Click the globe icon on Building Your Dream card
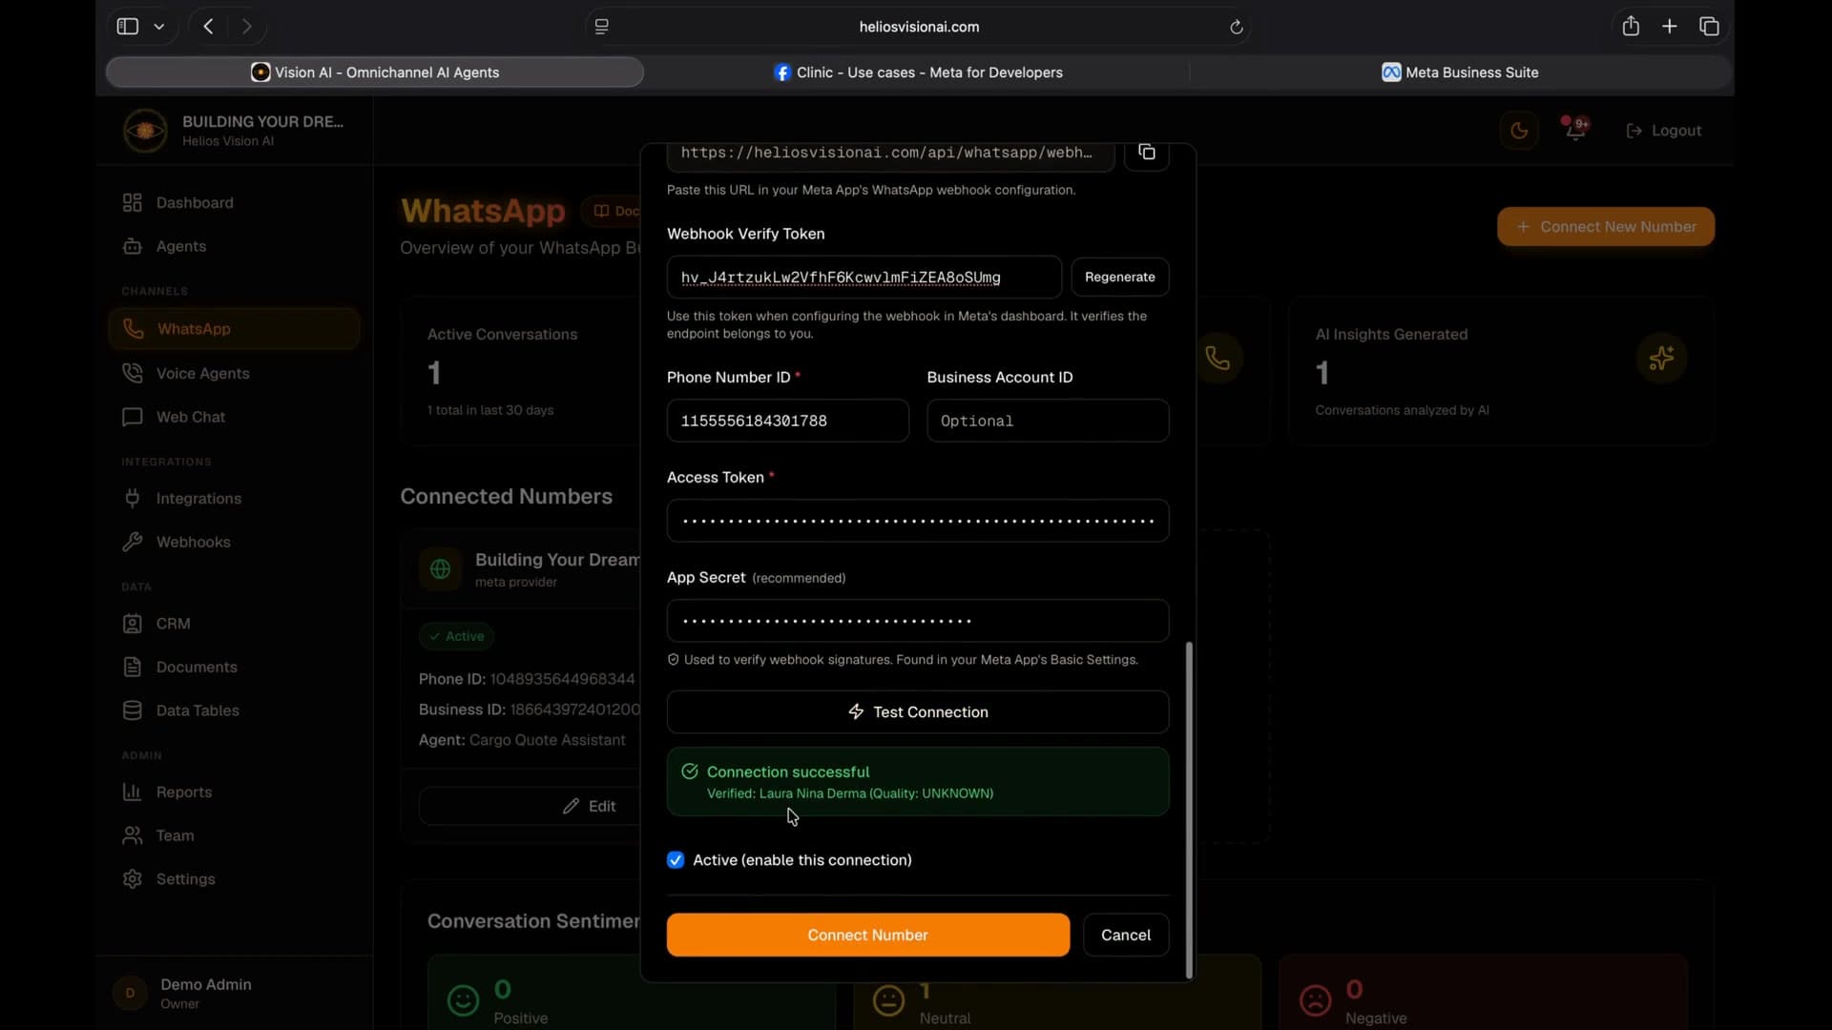Image resolution: width=1832 pixels, height=1030 pixels. [x=440, y=569]
